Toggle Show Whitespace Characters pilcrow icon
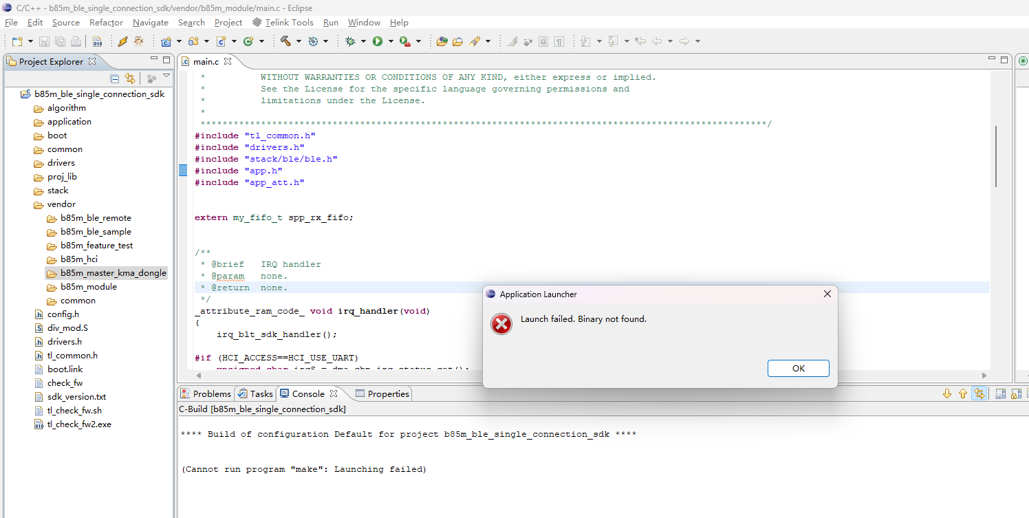 coord(559,41)
